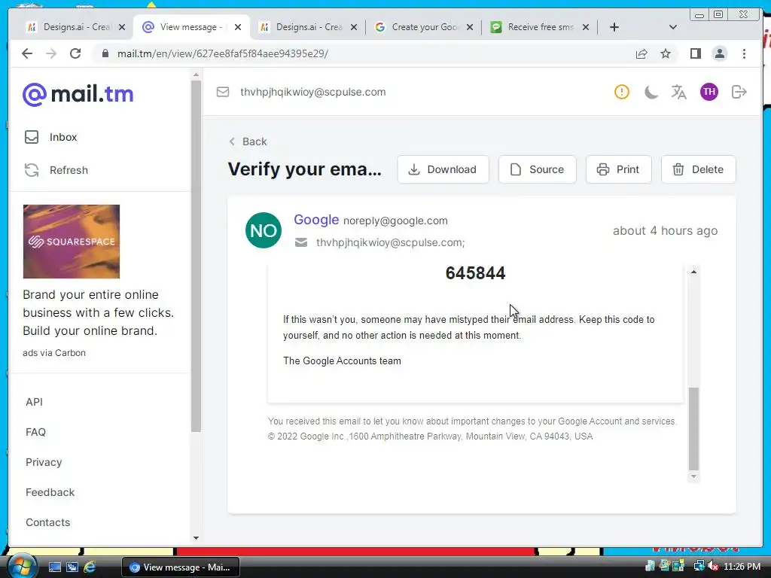This screenshot has height=578, width=771.
Task: Open the Inbox
Action: [51, 137]
